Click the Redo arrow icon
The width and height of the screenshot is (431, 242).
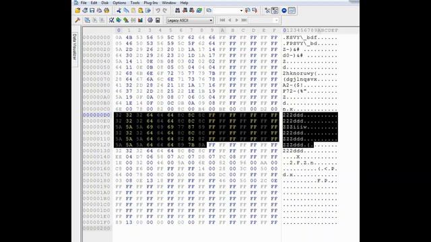(165, 11)
